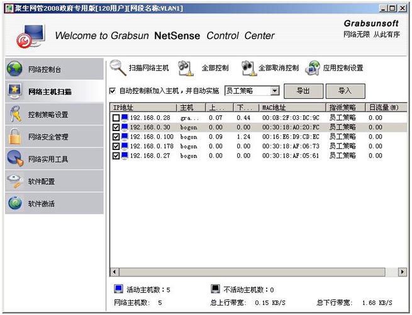The width and height of the screenshot is (412, 315).
Task: Click the computer icon on row 192.168.0.28
Action: click(125, 118)
